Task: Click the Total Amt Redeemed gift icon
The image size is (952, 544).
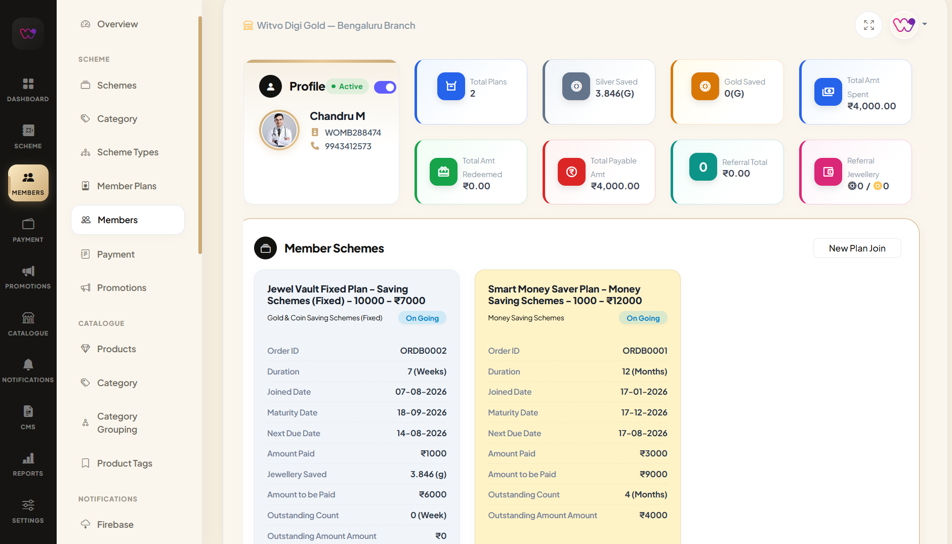Action: pyautogui.click(x=443, y=172)
